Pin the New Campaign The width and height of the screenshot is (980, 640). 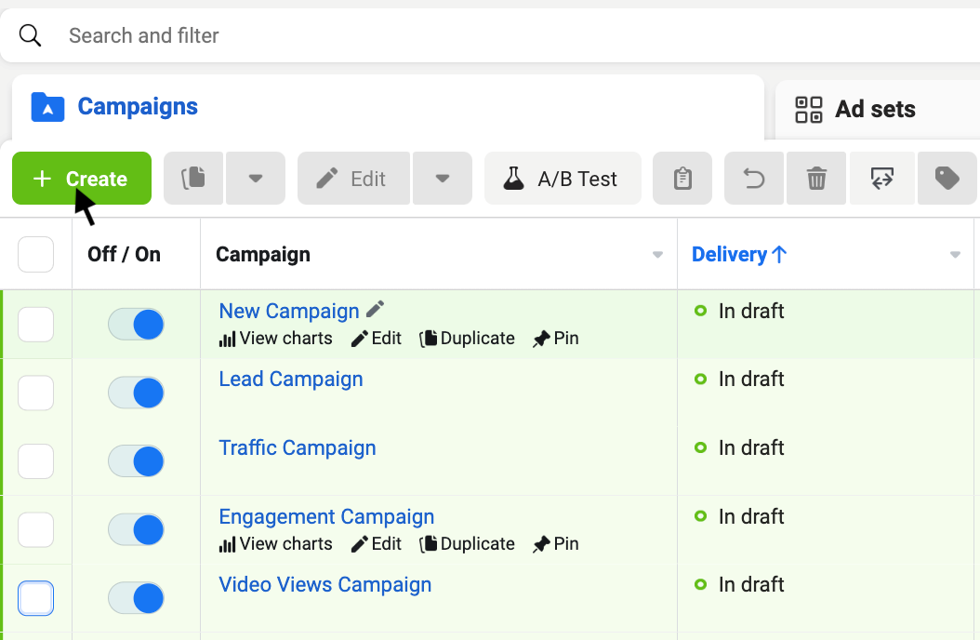tap(556, 338)
